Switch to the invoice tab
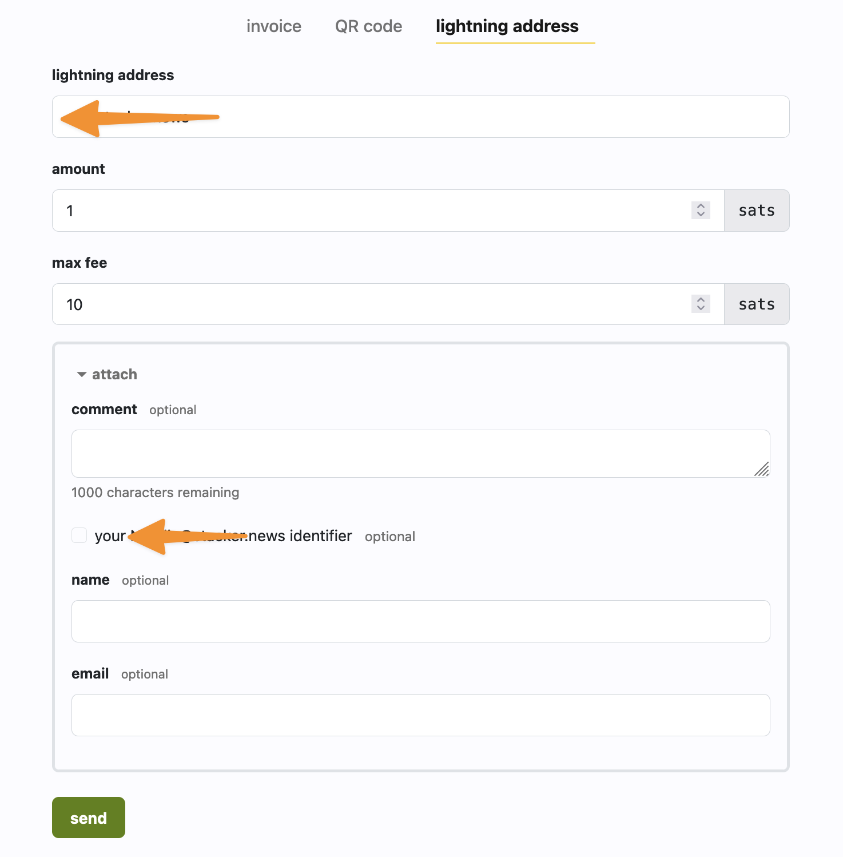The height and width of the screenshot is (857, 843). pyautogui.click(x=273, y=26)
